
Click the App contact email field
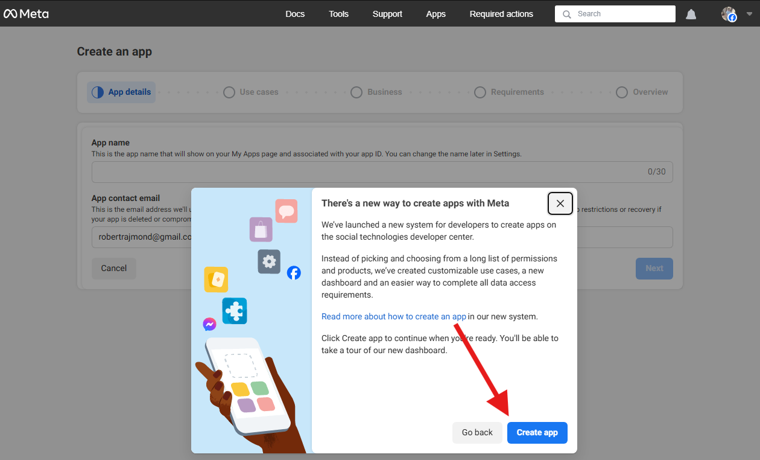point(382,237)
